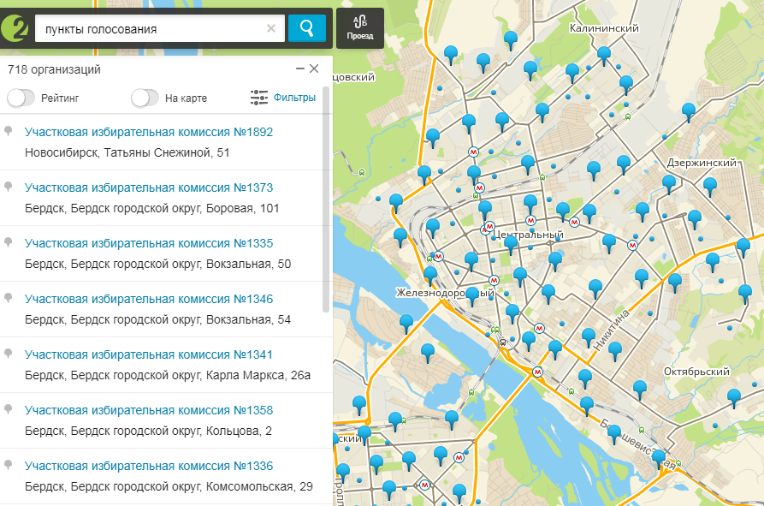The height and width of the screenshot is (506, 764).
Task: Click the pin icon beside №1358
Action: pyautogui.click(x=8, y=409)
